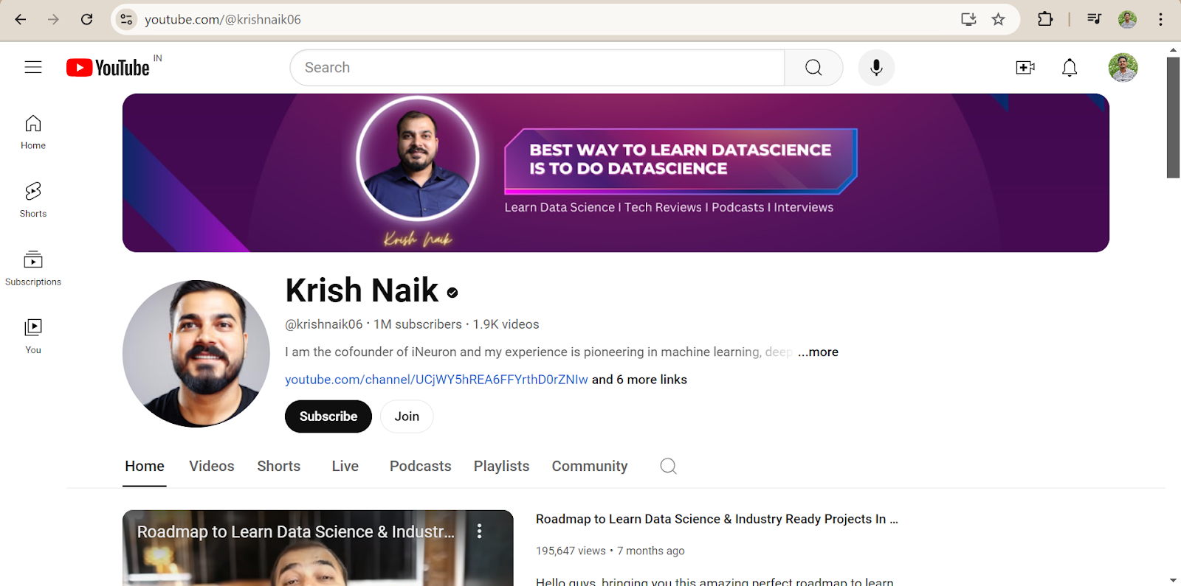Open the YouTube hamburger guide menu
Viewport: 1181px width, 586px height.
click(33, 67)
